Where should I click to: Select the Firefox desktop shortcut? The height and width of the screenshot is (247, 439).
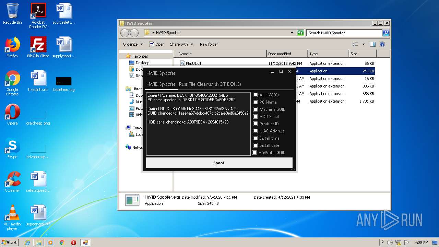click(x=12, y=47)
